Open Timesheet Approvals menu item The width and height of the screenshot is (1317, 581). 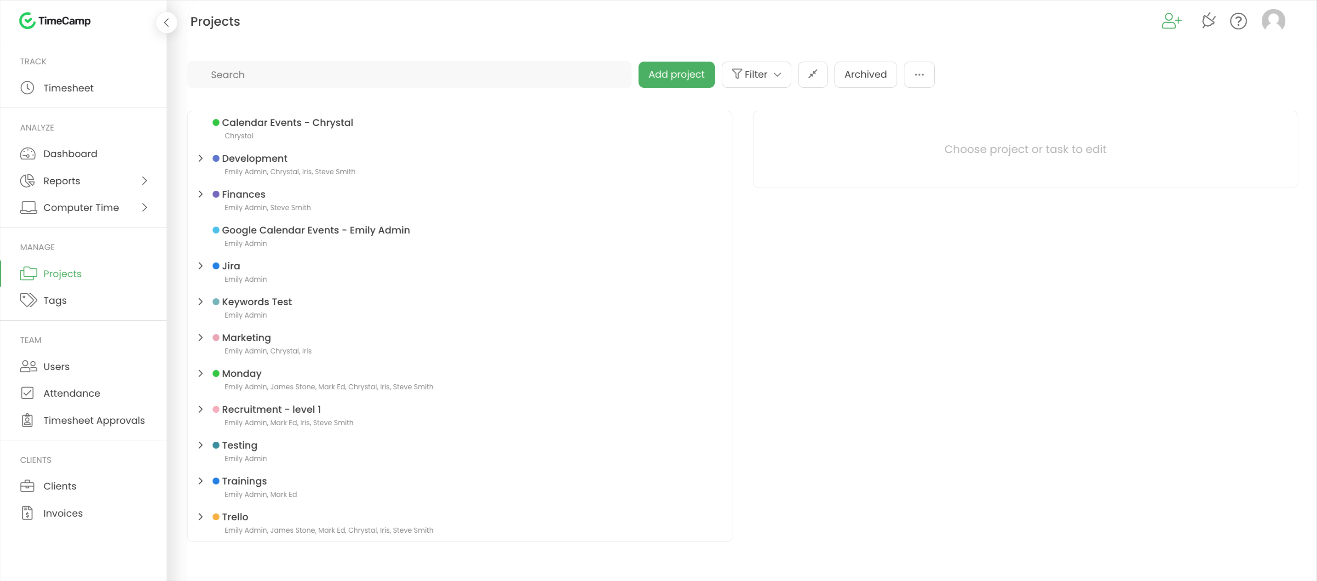93,420
